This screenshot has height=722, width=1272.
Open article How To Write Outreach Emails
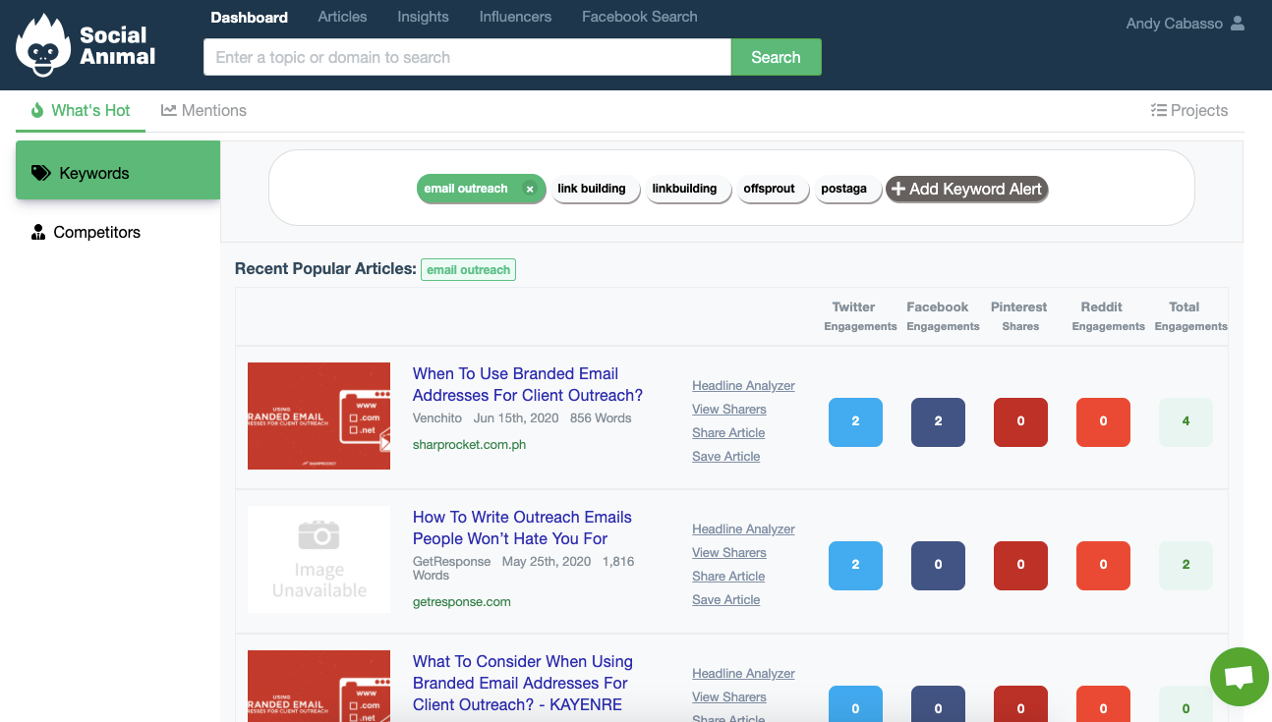522,528
